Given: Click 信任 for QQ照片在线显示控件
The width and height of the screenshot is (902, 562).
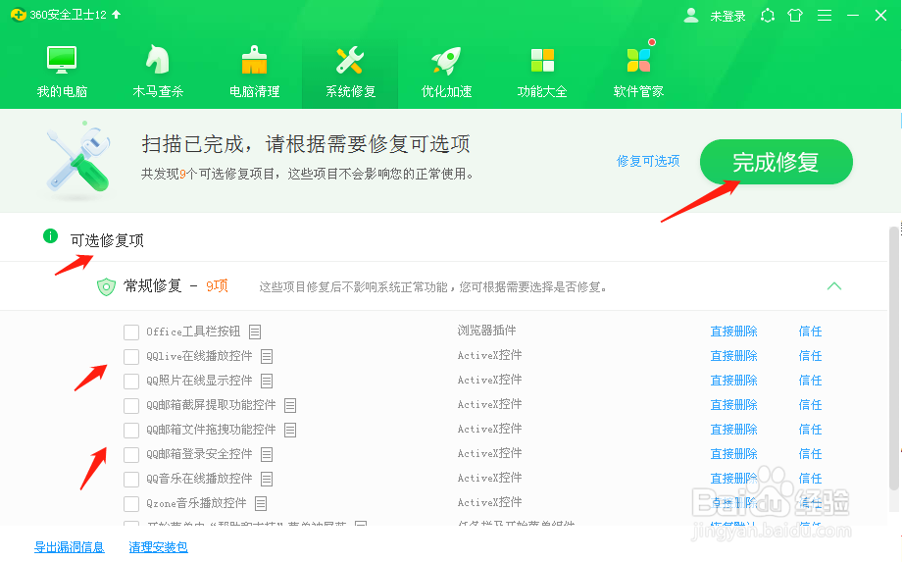Looking at the screenshot, I should pos(811,381).
